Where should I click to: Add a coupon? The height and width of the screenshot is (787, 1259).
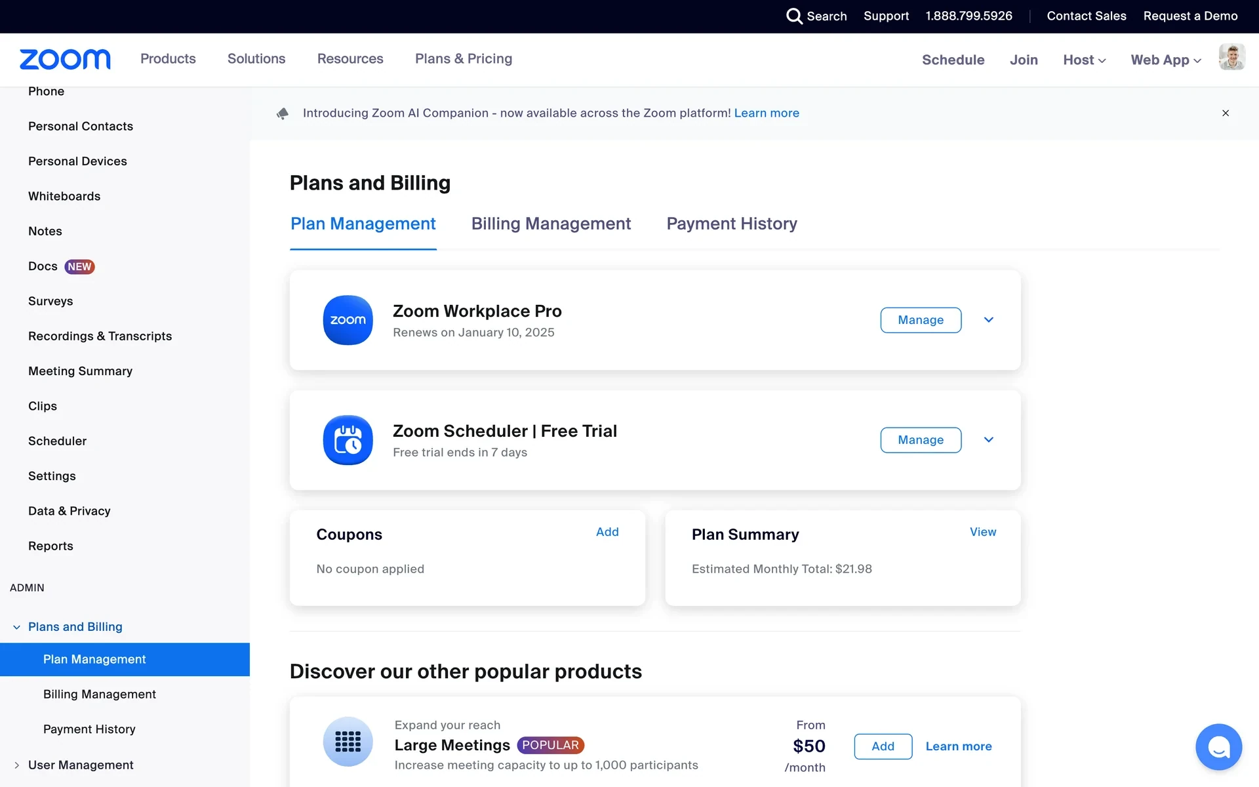[x=607, y=532]
